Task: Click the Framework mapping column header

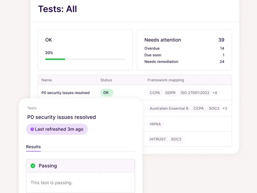Action: [166, 80]
